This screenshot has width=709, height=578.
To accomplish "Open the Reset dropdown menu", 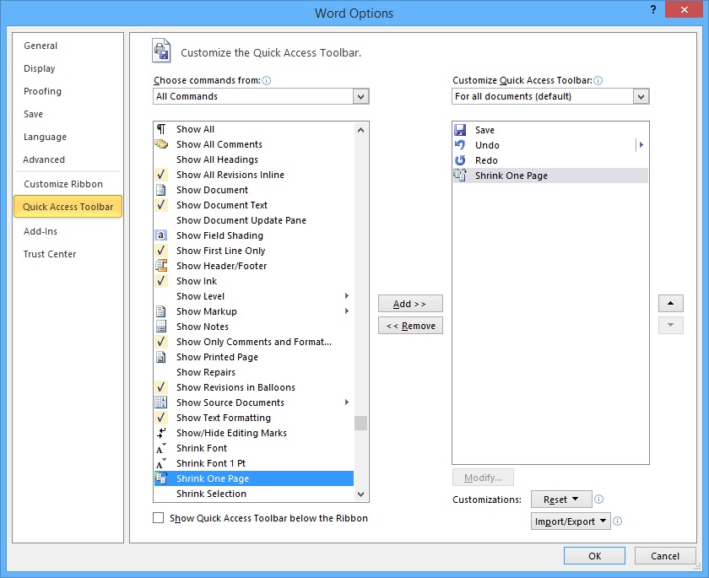I will [x=560, y=499].
